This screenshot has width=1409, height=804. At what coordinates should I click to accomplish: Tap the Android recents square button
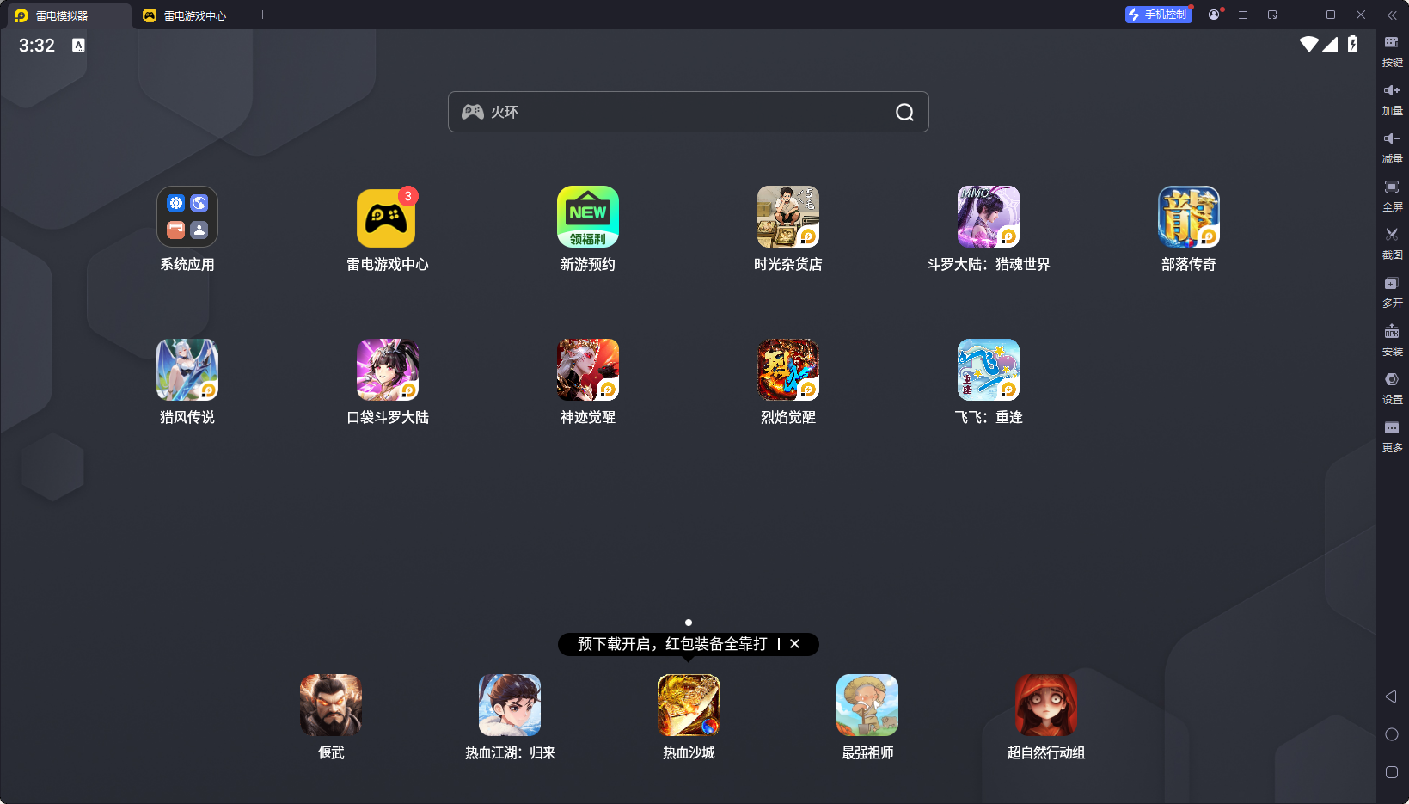pyautogui.click(x=1392, y=772)
